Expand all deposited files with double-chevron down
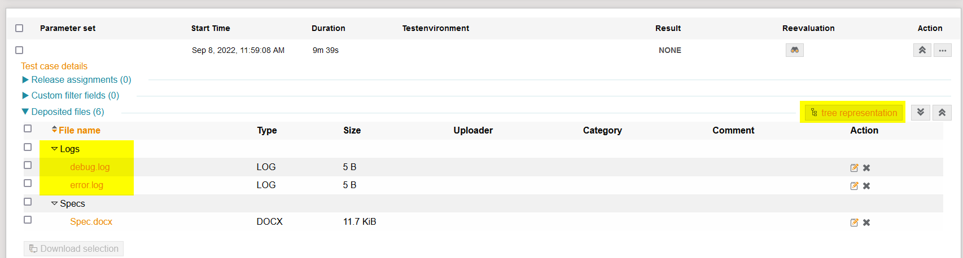The image size is (963, 258). pos(920,112)
